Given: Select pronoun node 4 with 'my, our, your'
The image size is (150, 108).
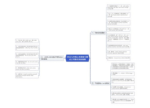Looking at the screenshot, I should tap(27, 62).
